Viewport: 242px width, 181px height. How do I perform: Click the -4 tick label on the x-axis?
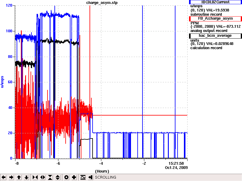pyautogui.click(x=101, y=164)
